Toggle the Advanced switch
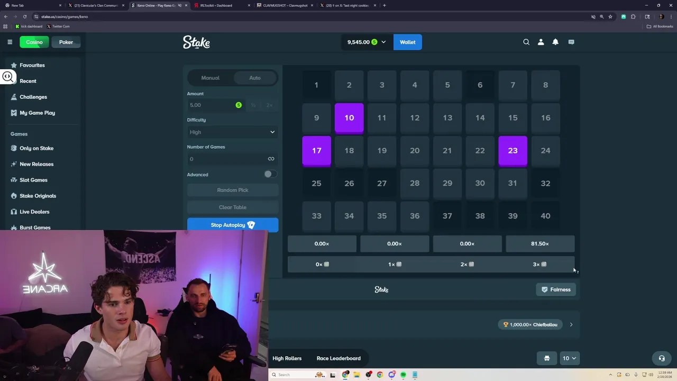Viewport: 677px width, 381px height. tap(270, 174)
